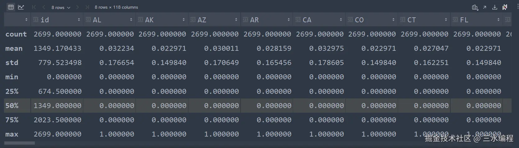Click the AZ mean cell 0.030011
The height and width of the screenshot is (148, 519).
point(222,49)
